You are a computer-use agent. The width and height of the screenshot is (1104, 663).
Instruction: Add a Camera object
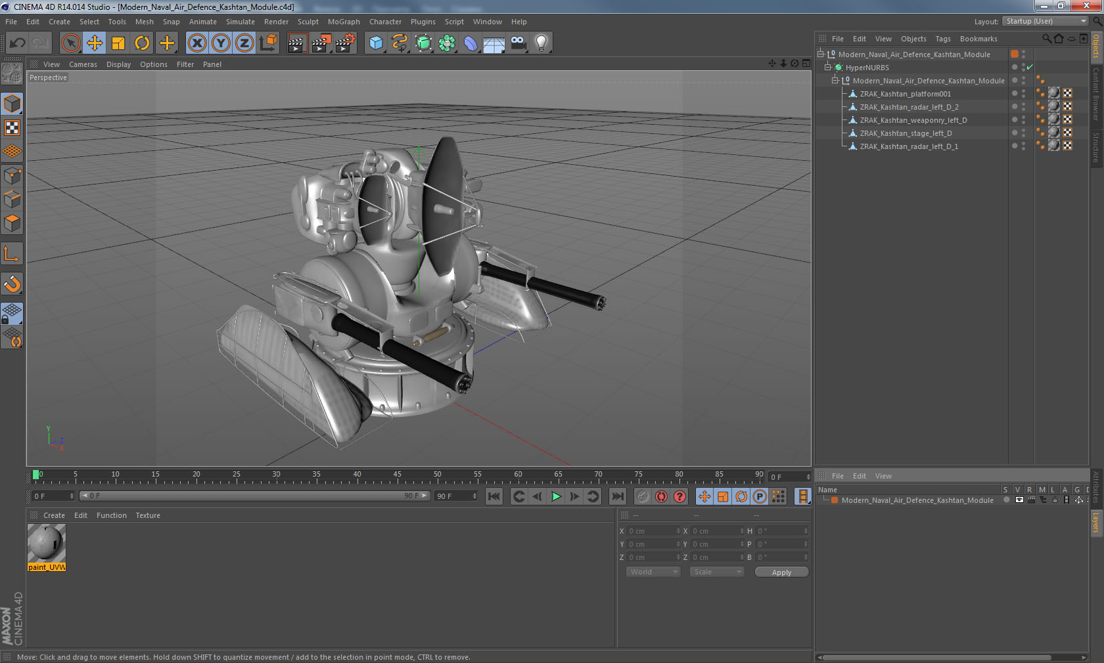(x=518, y=43)
